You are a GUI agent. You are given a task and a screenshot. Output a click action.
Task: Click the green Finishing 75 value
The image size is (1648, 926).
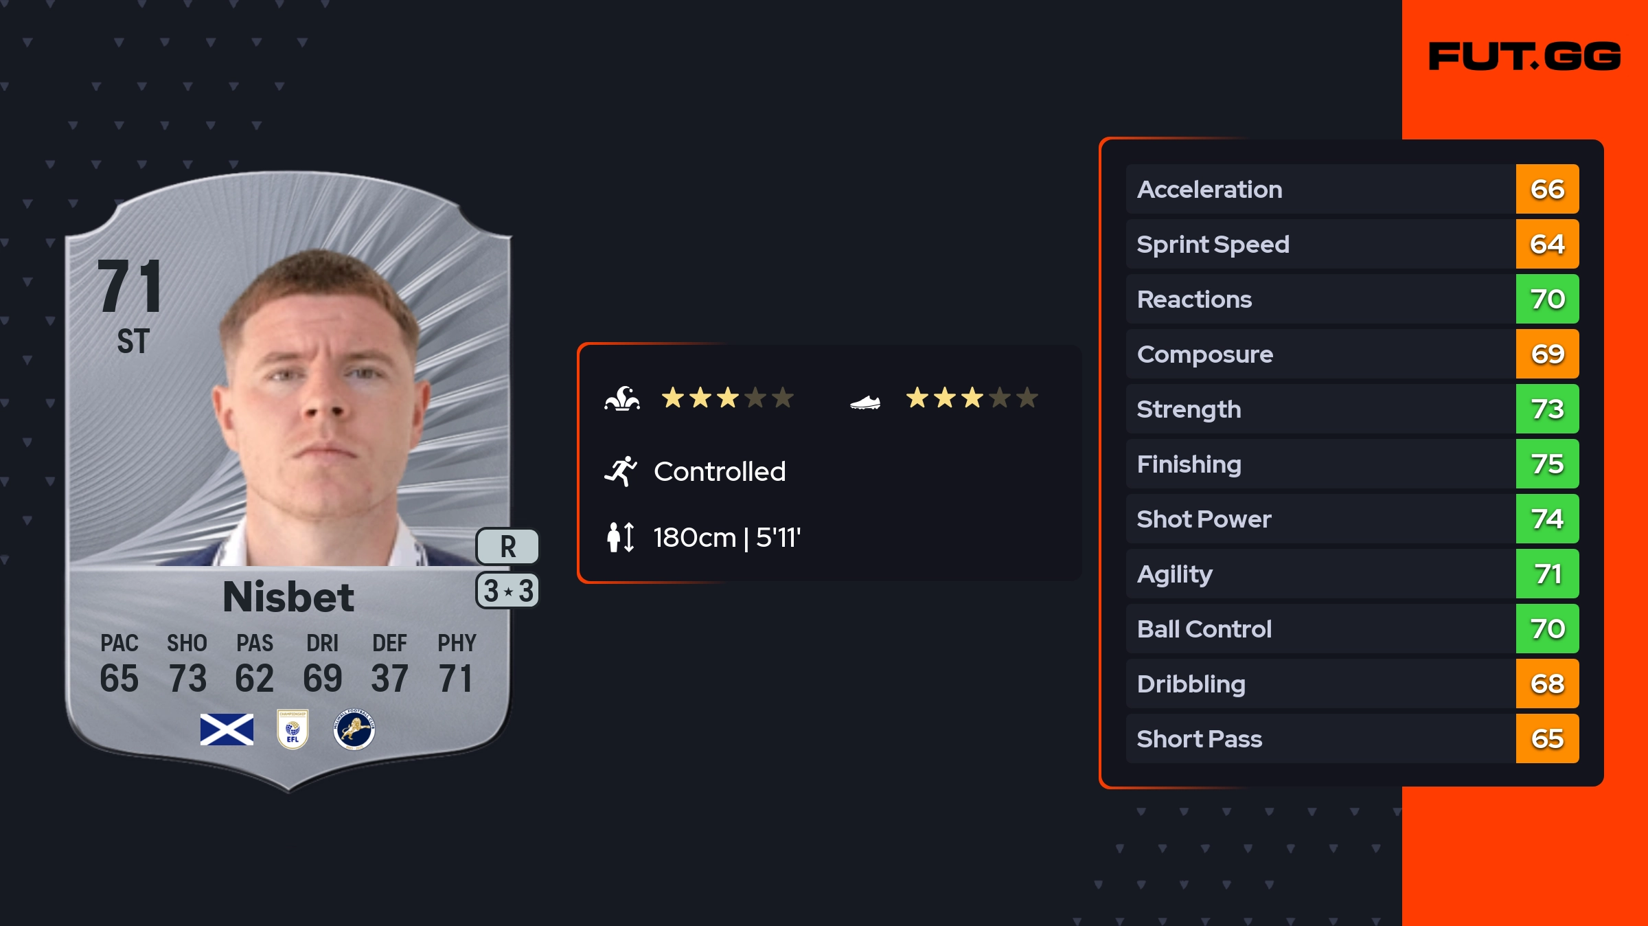tap(1547, 464)
